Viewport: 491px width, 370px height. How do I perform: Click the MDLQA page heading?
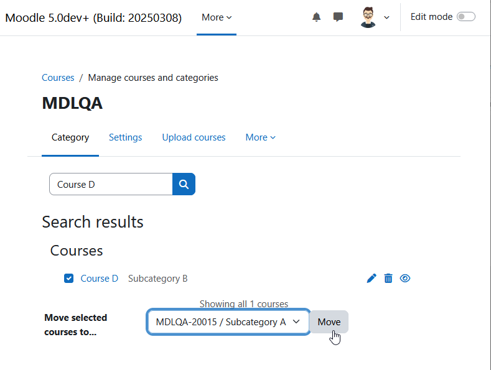coord(72,103)
